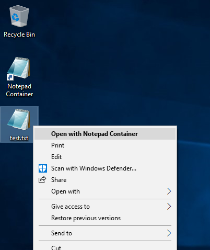Choose Cut from the context menu
Viewport: 210px width, 250px height.
[105, 247]
